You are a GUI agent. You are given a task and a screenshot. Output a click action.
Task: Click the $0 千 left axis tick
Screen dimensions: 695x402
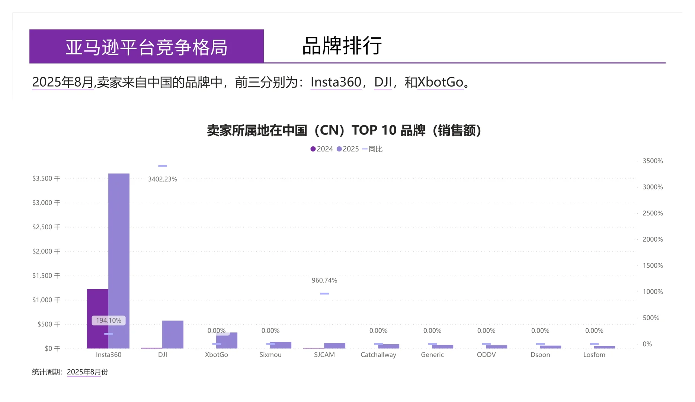(52, 348)
